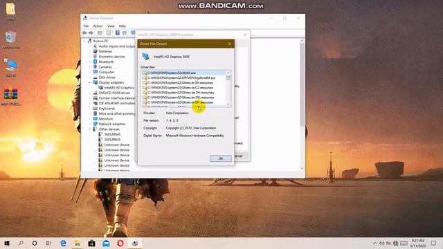Open the File menu

pyautogui.click(x=86, y=26)
